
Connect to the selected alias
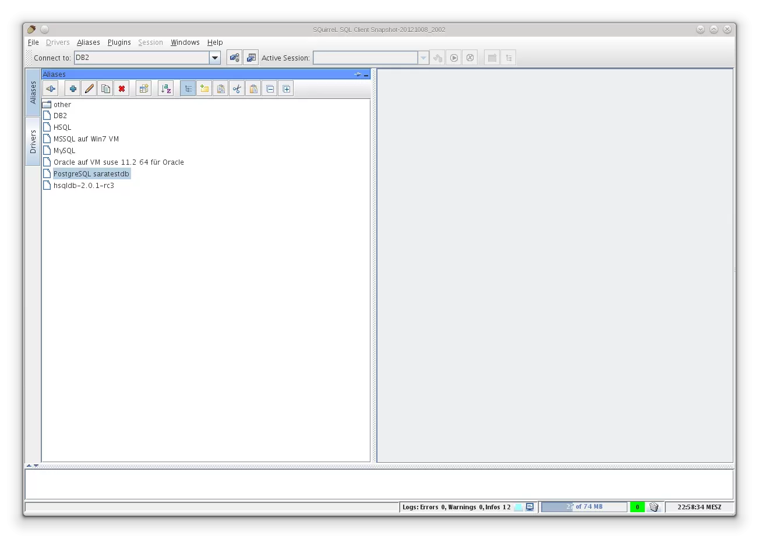coord(50,88)
